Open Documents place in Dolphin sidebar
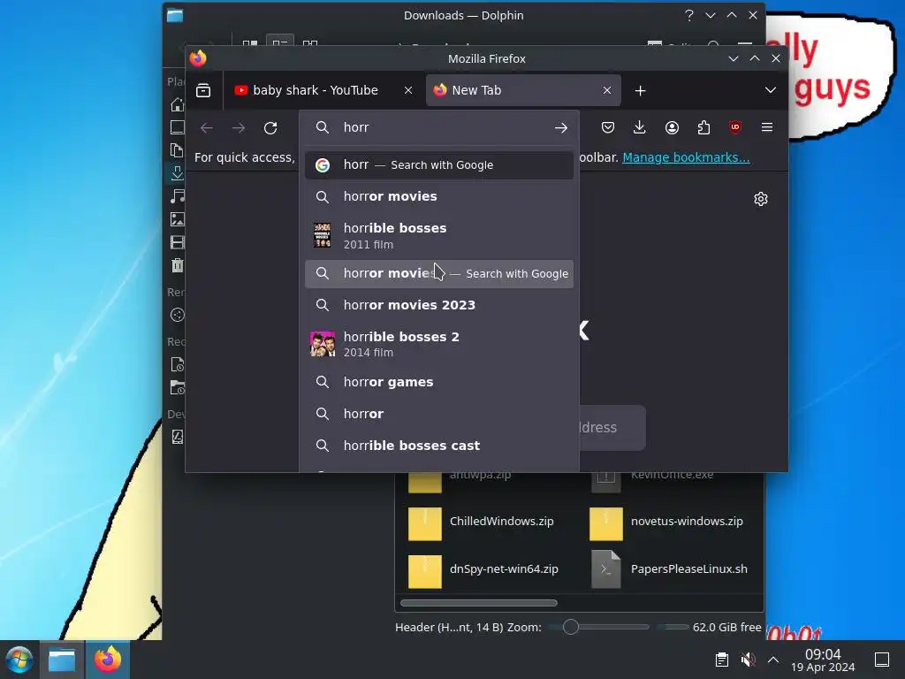The image size is (905, 679). click(177, 150)
